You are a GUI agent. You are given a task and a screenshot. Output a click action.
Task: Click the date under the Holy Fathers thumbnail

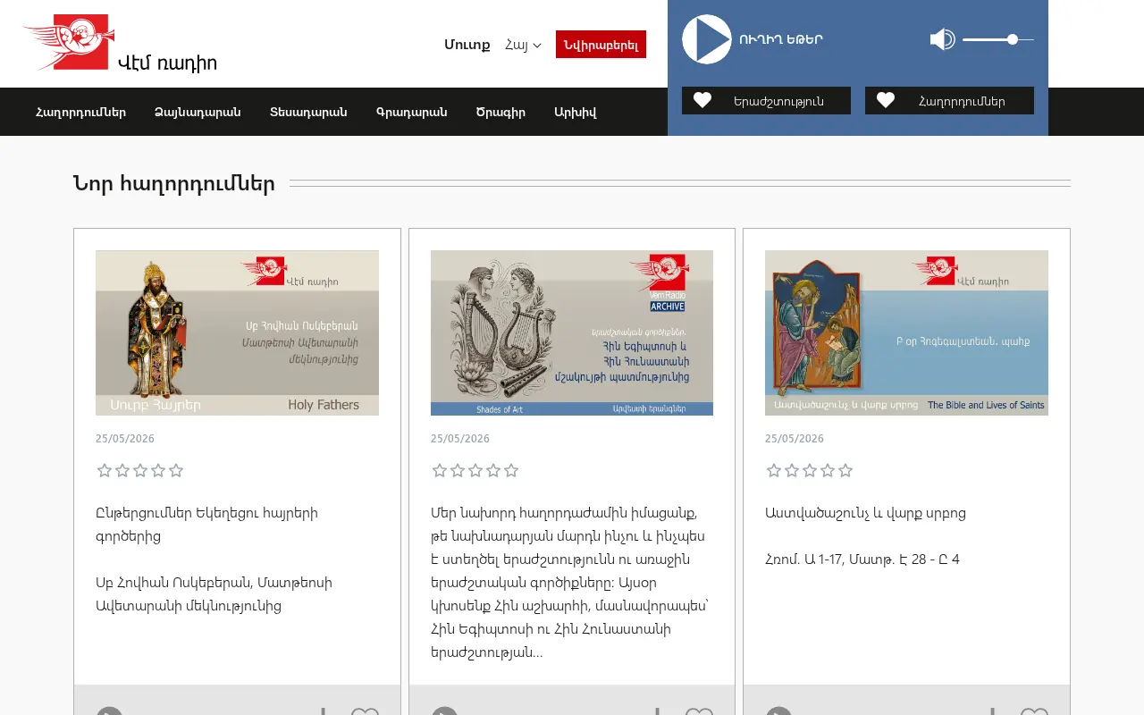[125, 439]
